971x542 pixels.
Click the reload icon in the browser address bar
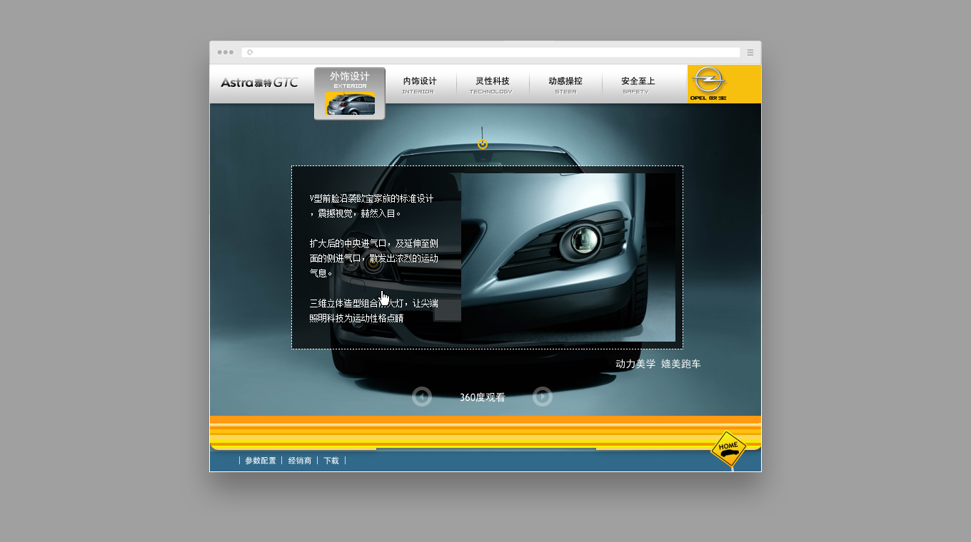click(250, 52)
